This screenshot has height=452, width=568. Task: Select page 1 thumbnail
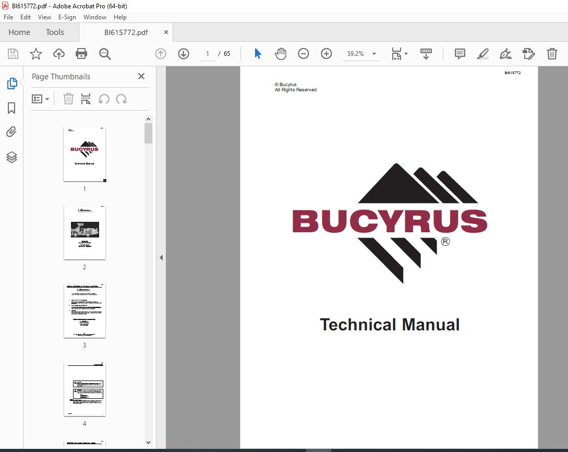(x=84, y=154)
